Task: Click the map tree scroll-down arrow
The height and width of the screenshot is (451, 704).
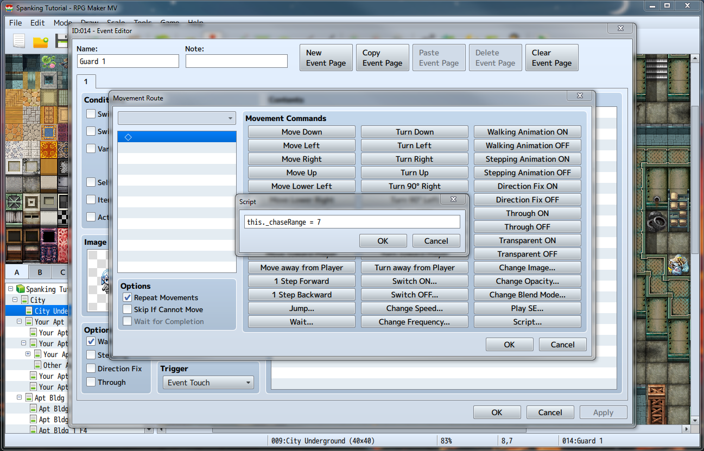Action: coord(149,429)
